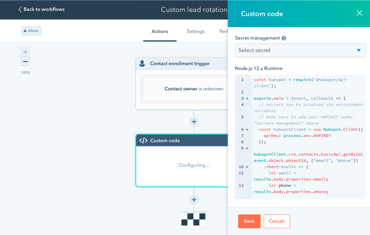Collapse code fold arrow at line 10
Viewport: 370px width, 235px height.
click(x=247, y=167)
